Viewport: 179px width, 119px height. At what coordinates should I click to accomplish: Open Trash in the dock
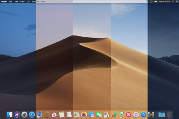169,115
